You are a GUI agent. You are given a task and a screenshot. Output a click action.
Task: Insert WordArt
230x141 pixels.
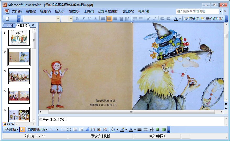pyautogui.click(x=87, y=130)
